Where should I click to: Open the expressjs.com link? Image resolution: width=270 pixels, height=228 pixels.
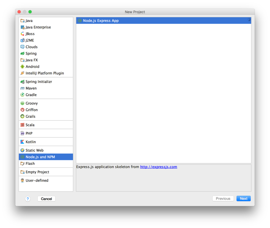pyautogui.click(x=158, y=167)
